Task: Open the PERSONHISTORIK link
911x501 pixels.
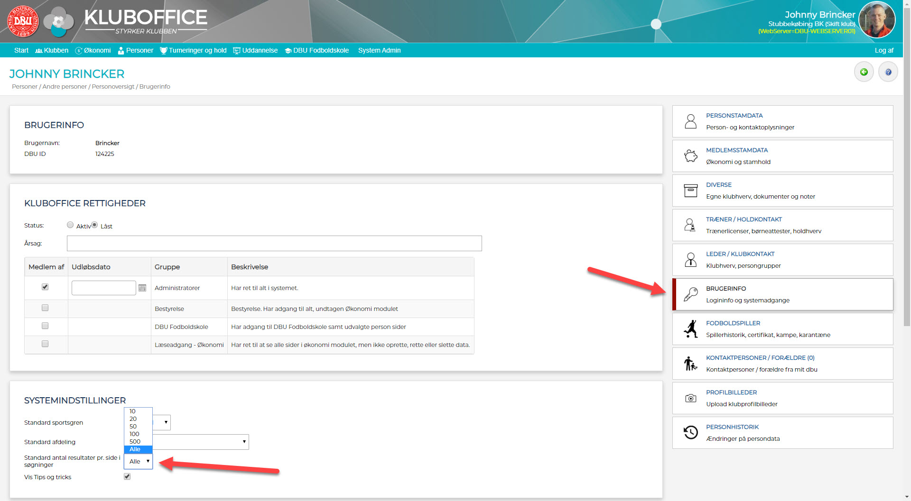Action: coord(732,427)
